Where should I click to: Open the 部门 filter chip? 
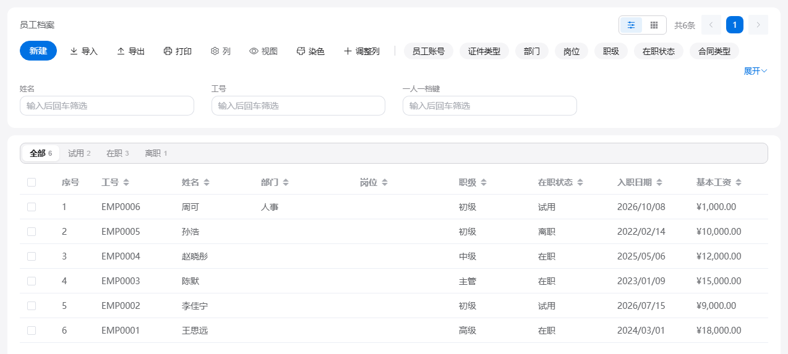[532, 51]
